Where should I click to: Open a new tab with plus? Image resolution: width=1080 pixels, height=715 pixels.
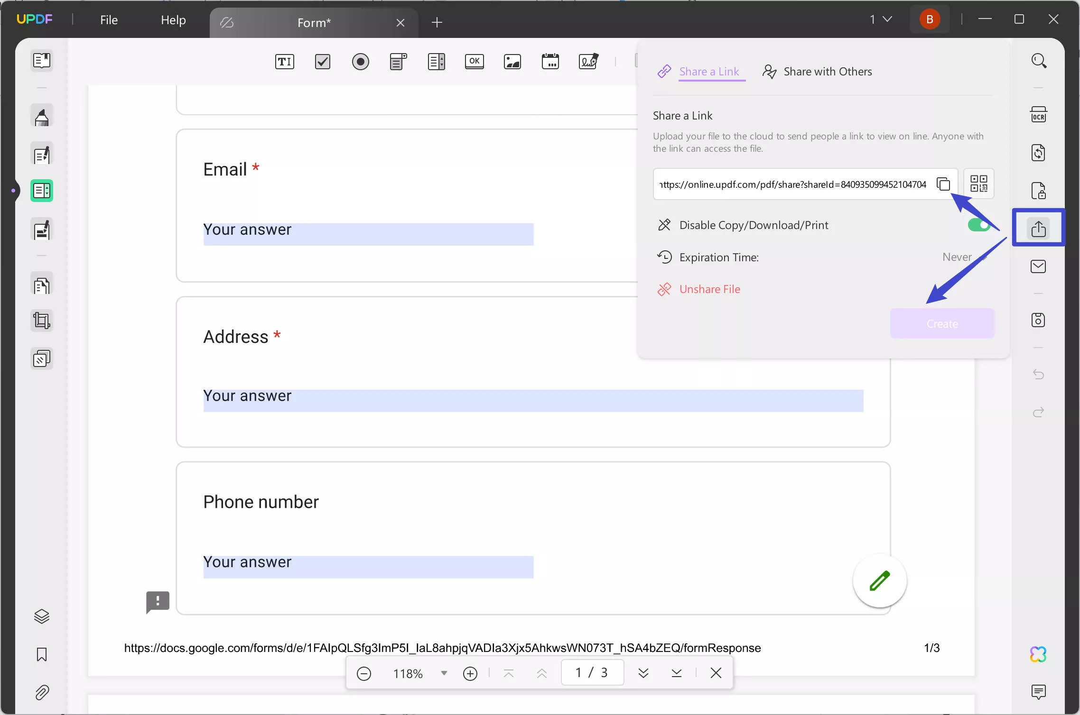pyautogui.click(x=437, y=22)
